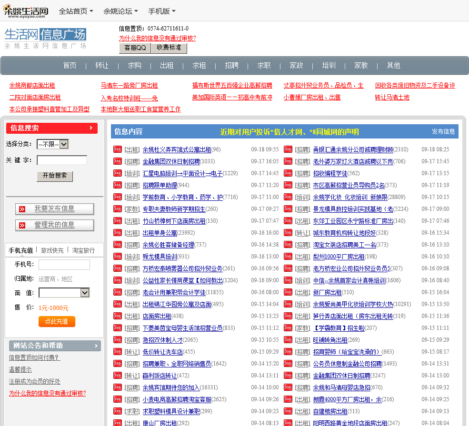Click red arrow icon beside 余姚杜义弄宾馆式公寓出租
The width and height of the screenshot is (469, 426).
coord(118,149)
